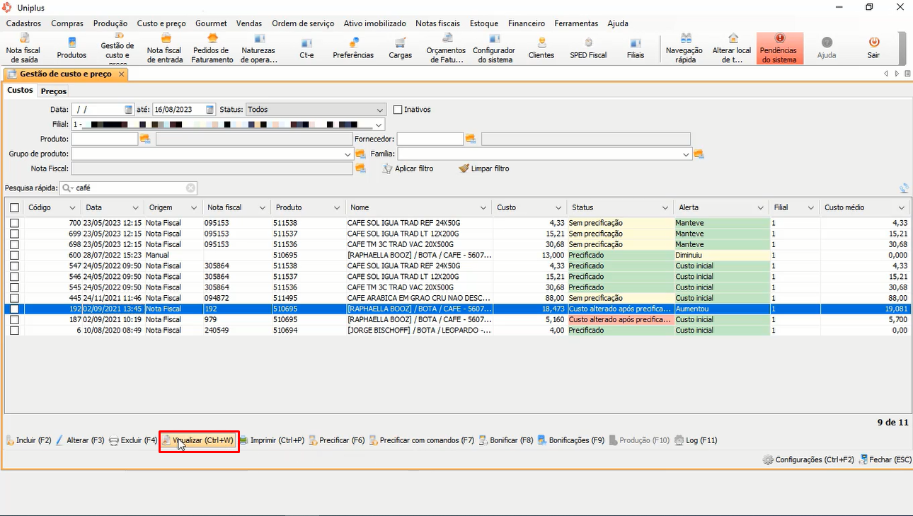Click Grupo de produto lookup icon

360,154
